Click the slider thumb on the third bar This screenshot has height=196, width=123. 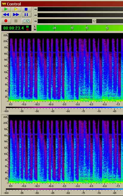click(x=94, y=21)
